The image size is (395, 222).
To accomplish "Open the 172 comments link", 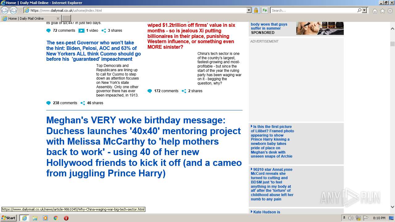I will point(166,91).
